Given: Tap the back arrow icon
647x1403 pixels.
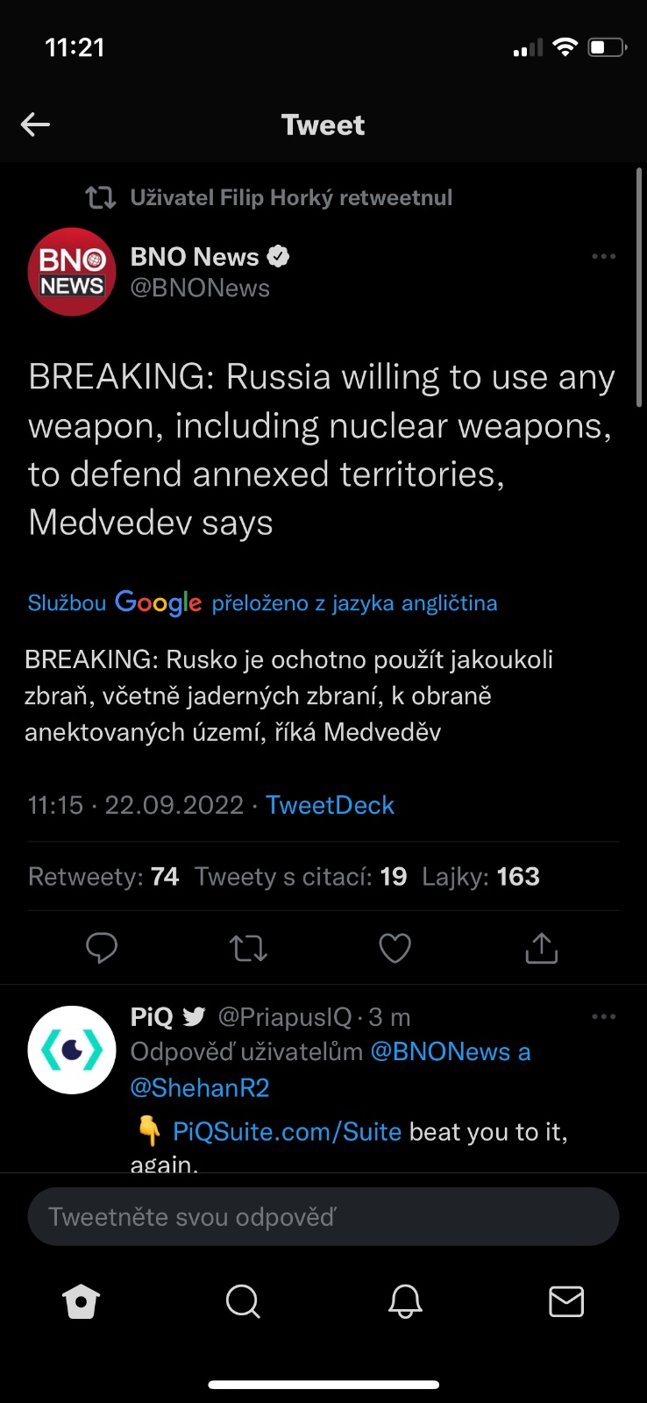Looking at the screenshot, I should tap(35, 125).
